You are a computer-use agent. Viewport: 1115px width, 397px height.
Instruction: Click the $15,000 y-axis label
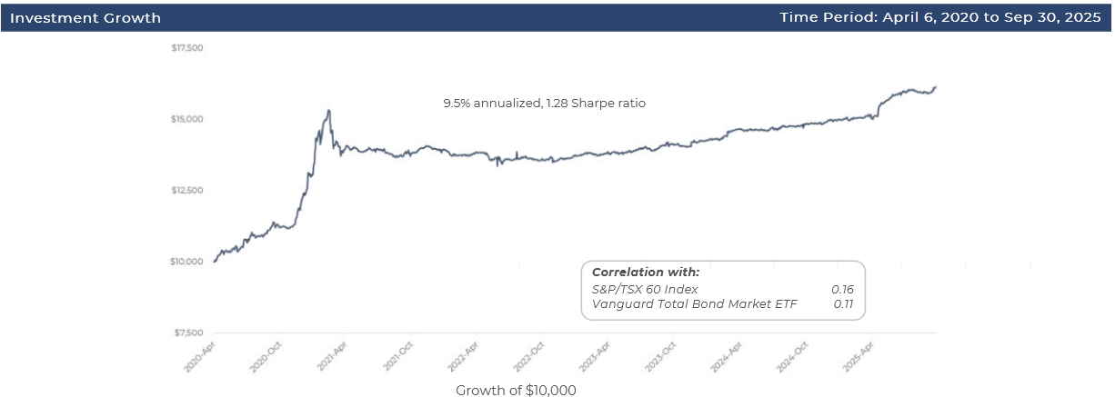pos(187,119)
